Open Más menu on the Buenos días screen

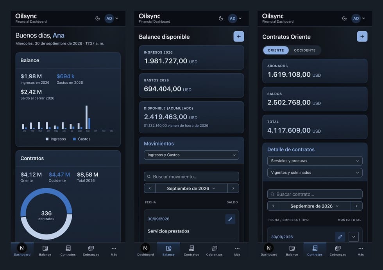[114, 250]
